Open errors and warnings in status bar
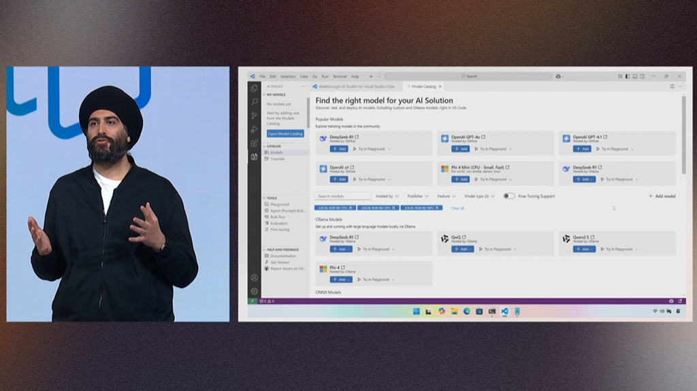Screen dimensions: 697x391 [x=267, y=301]
